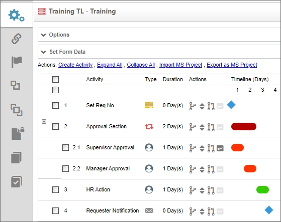
Task: Click the checkmark stacked pages sidebar icon
Action: point(17,181)
